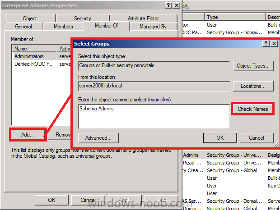Click the object type field
Viewport: 280px width, 210px height.
coord(154,66)
